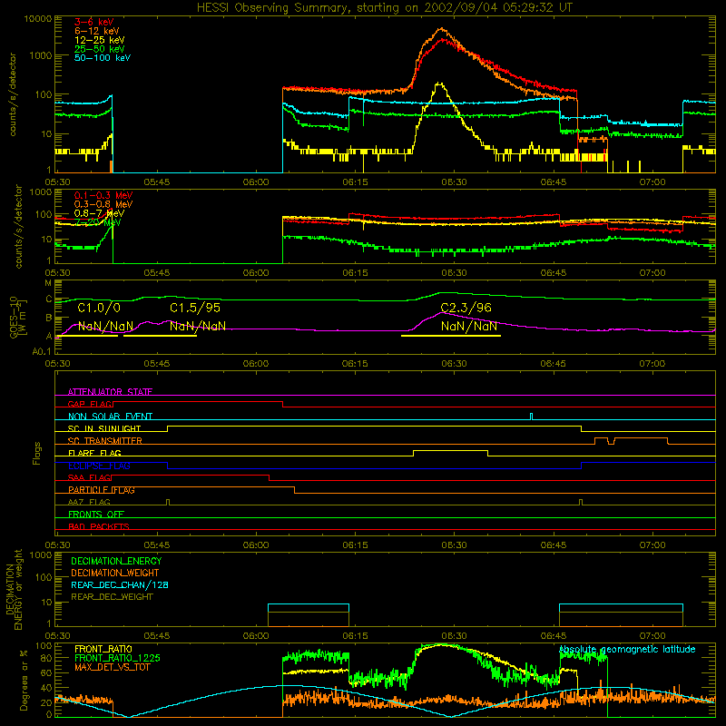Click the 0.8-7 MeV legend label
The height and width of the screenshot is (726, 726).
99,213
